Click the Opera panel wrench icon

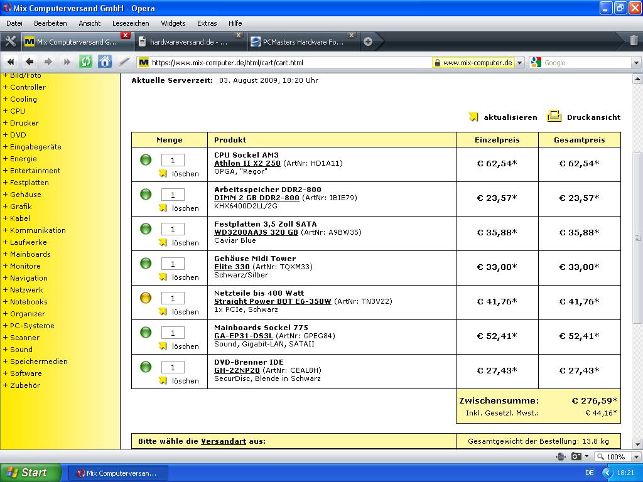coord(10,41)
